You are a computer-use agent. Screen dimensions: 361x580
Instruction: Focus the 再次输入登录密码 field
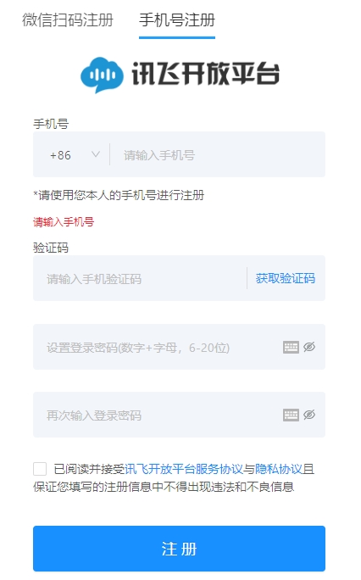pos(157,415)
